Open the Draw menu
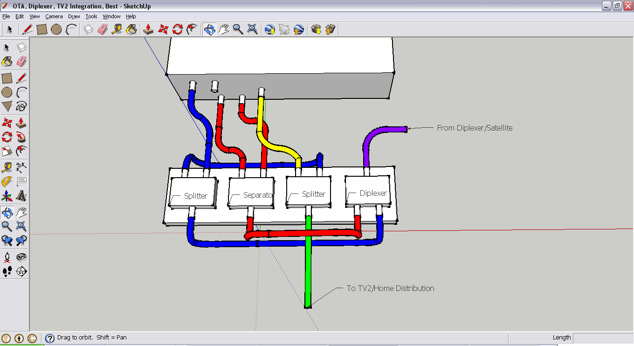This screenshot has width=634, height=346. (x=74, y=16)
